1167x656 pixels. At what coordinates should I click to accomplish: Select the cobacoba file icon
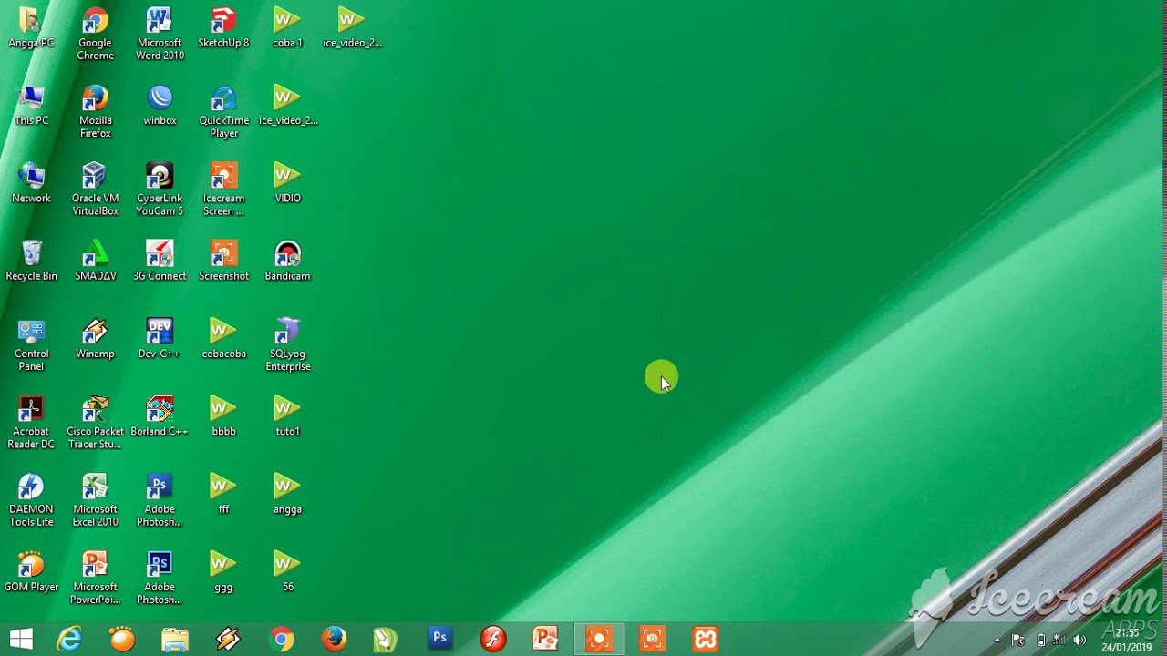pyautogui.click(x=223, y=339)
